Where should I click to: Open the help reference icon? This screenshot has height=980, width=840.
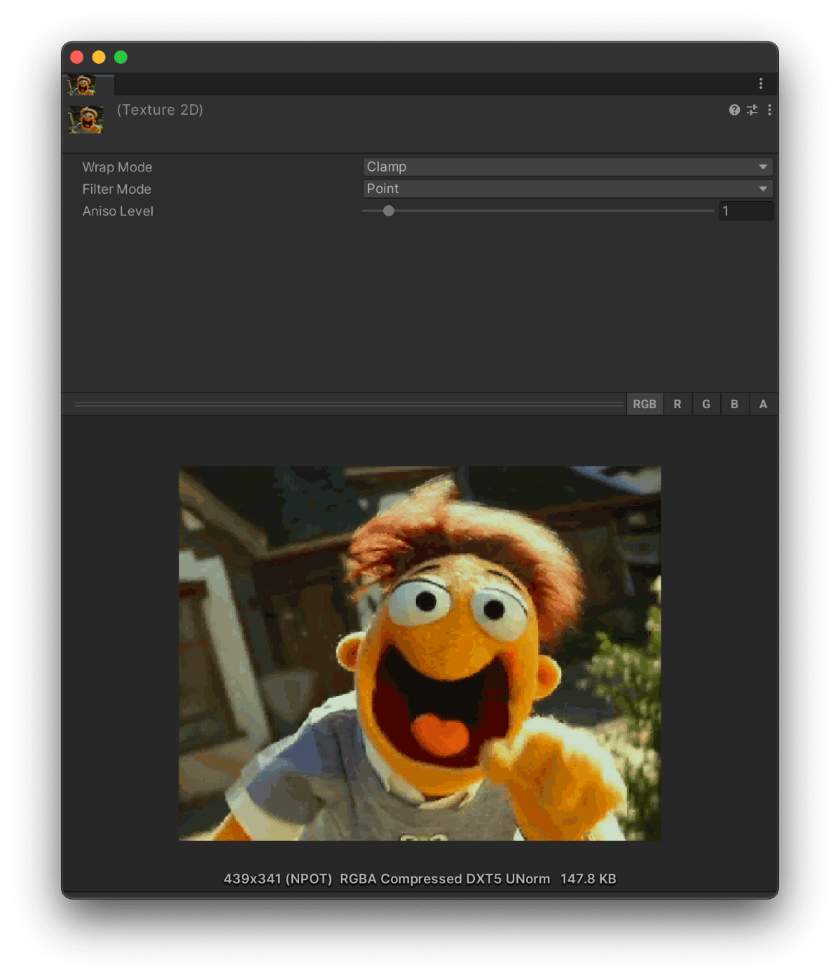[x=734, y=110]
